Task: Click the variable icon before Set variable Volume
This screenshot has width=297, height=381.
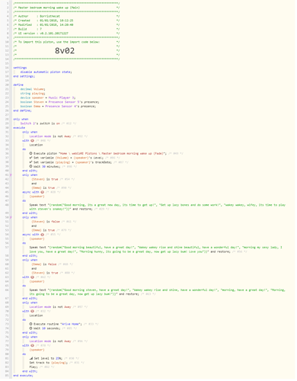Action: click(x=30, y=158)
